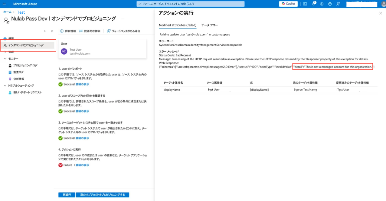Click the 監査ログ book icon
Image resolution: width=386 pixels, height=201 pixels.
pos(10,72)
